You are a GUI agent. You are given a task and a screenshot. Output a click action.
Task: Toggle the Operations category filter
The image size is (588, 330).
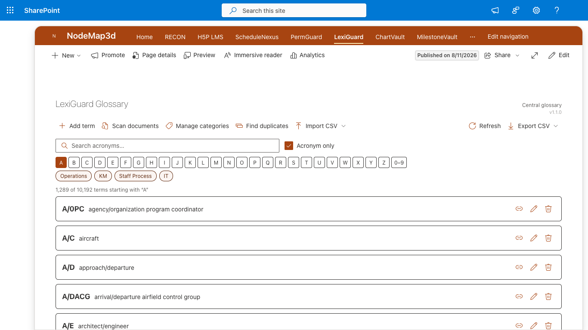click(74, 176)
